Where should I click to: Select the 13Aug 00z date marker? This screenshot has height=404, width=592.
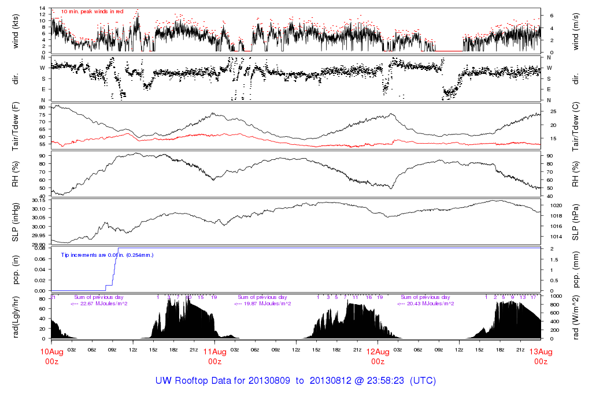pyautogui.click(x=541, y=357)
